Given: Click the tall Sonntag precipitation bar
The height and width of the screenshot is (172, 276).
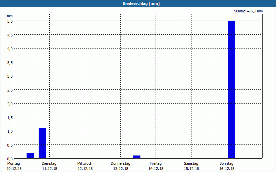Looking at the screenshot, I should click(x=231, y=89).
